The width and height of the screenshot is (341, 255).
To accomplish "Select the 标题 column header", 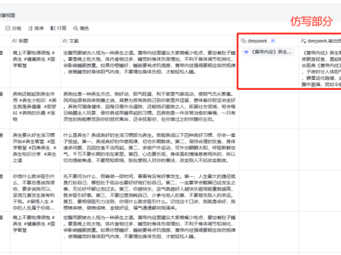I will click(x=35, y=41).
